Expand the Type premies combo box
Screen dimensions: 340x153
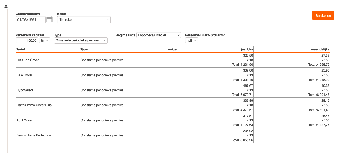[x=81, y=40]
